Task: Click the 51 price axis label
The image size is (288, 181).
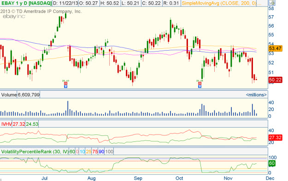Action: (271, 72)
